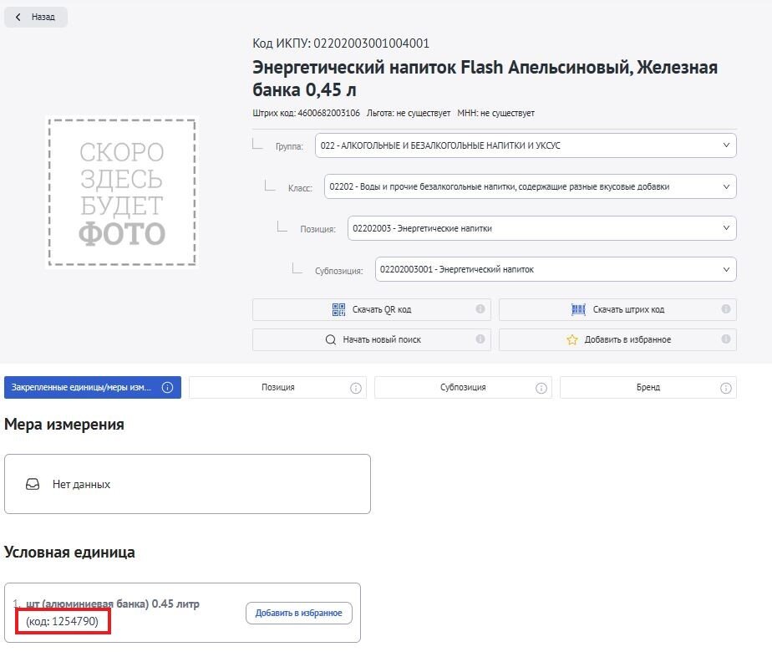Switch to the Бренд tab
The image size is (772, 657).
coord(648,388)
